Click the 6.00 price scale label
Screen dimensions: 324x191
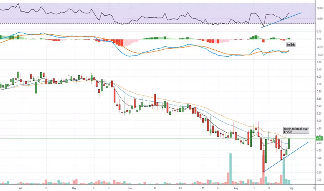click(x=319, y=84)
